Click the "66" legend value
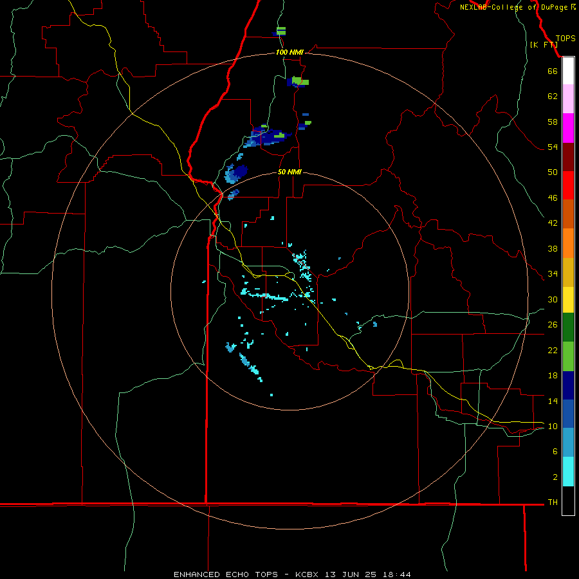Image resolution: width=579 pixels, height=579 pixels. [x=553, y=71]
